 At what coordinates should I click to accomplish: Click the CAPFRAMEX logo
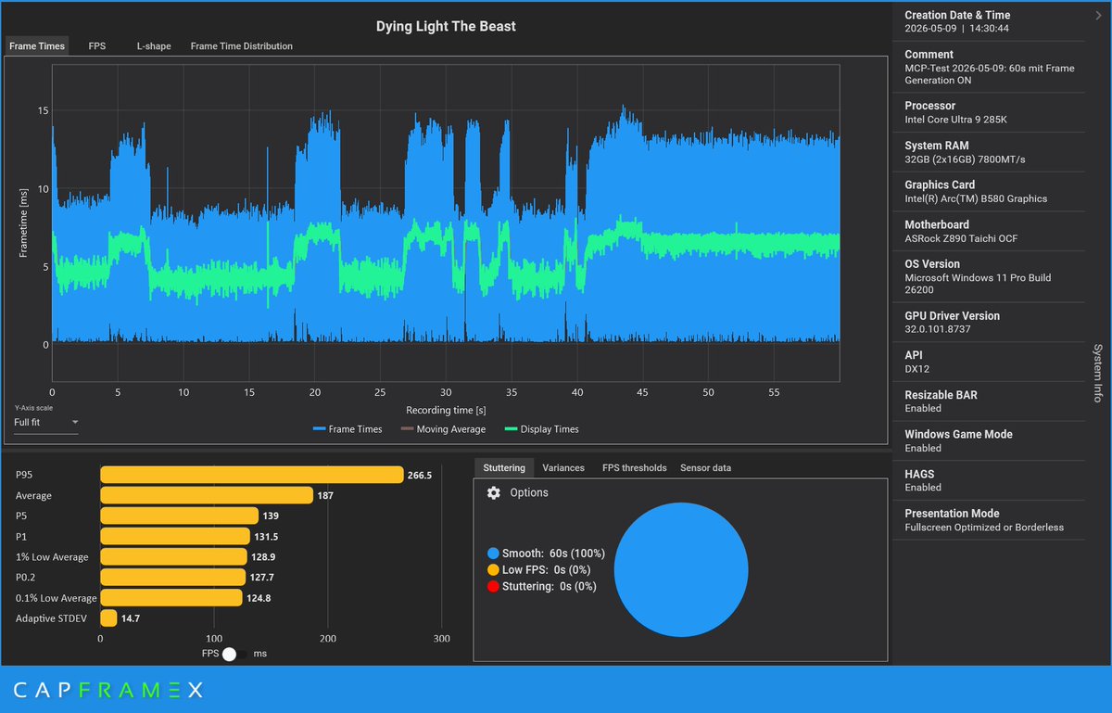107,690
